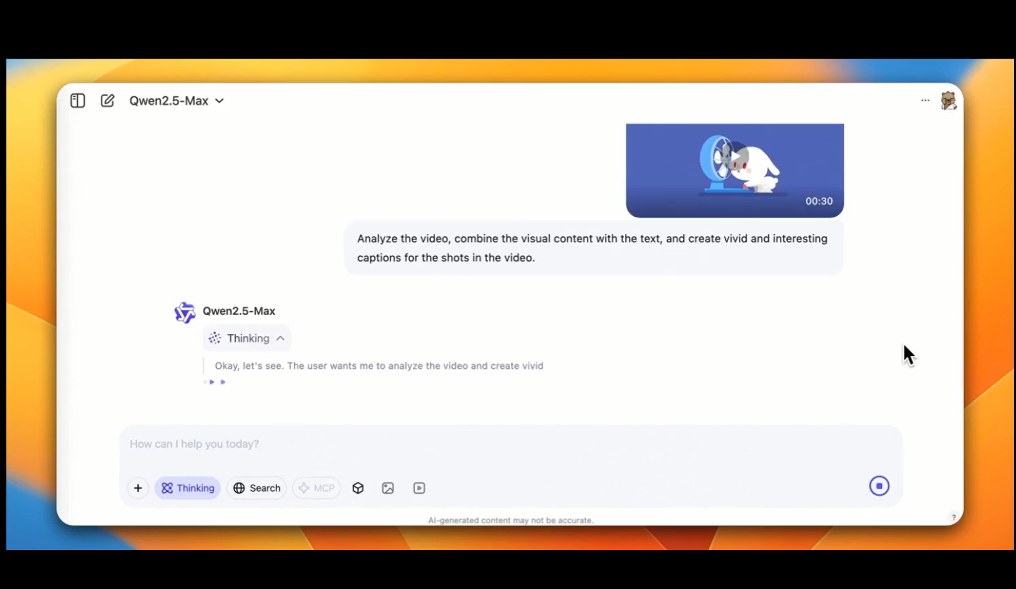Open the help question mark icon
1016x589 pixels.
click(954, 517)
